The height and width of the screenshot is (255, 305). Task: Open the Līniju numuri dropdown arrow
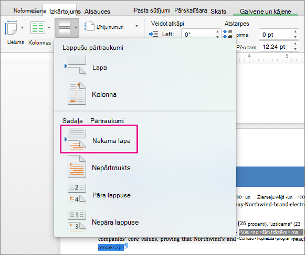[x=136, y=26]
